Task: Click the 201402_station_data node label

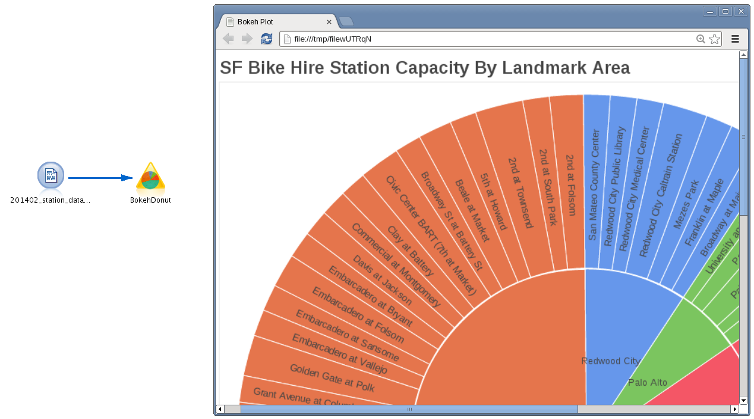Action: [51, 200]
